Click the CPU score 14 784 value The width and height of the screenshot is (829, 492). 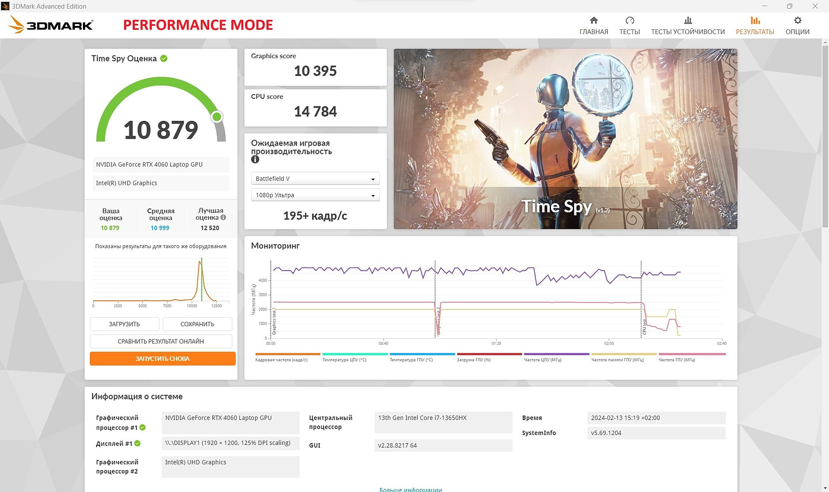tap(315, 112)
